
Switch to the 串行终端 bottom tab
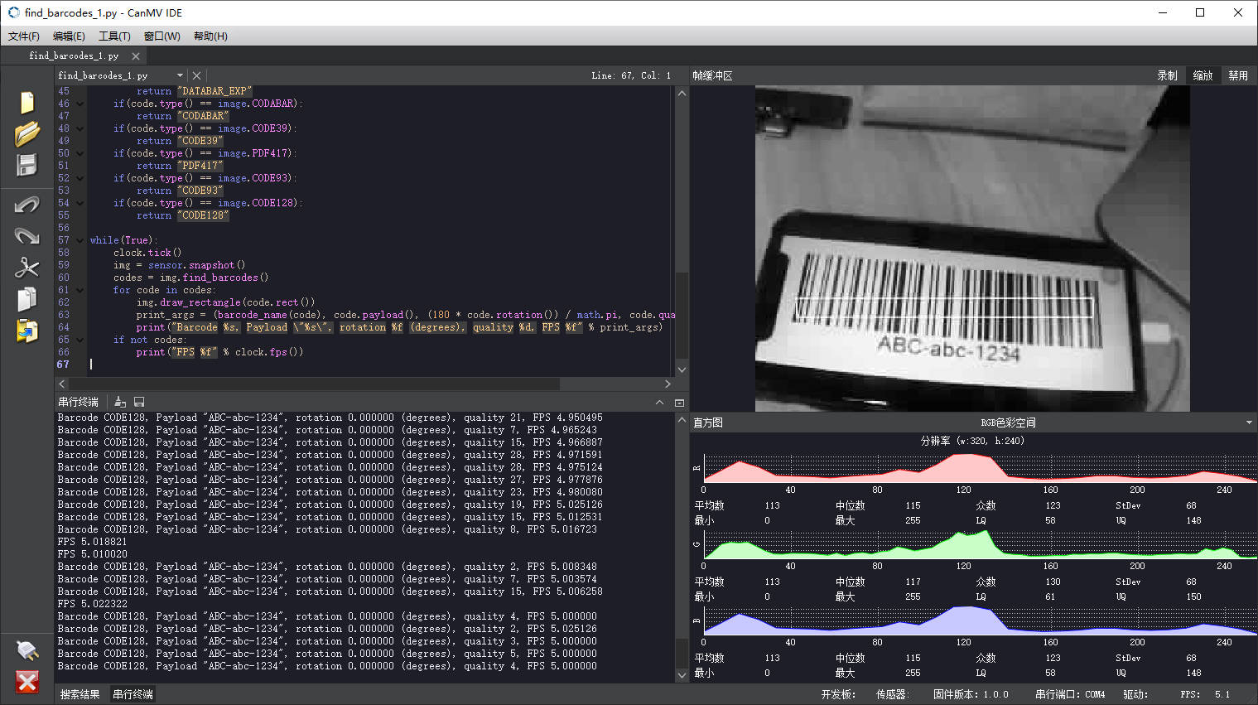tap(133, 694)
